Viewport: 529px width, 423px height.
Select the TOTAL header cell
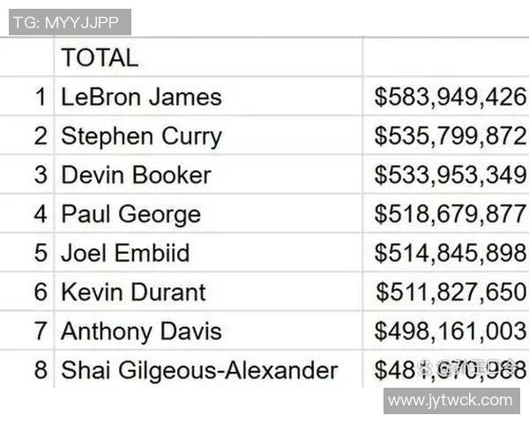coord(100,58)
